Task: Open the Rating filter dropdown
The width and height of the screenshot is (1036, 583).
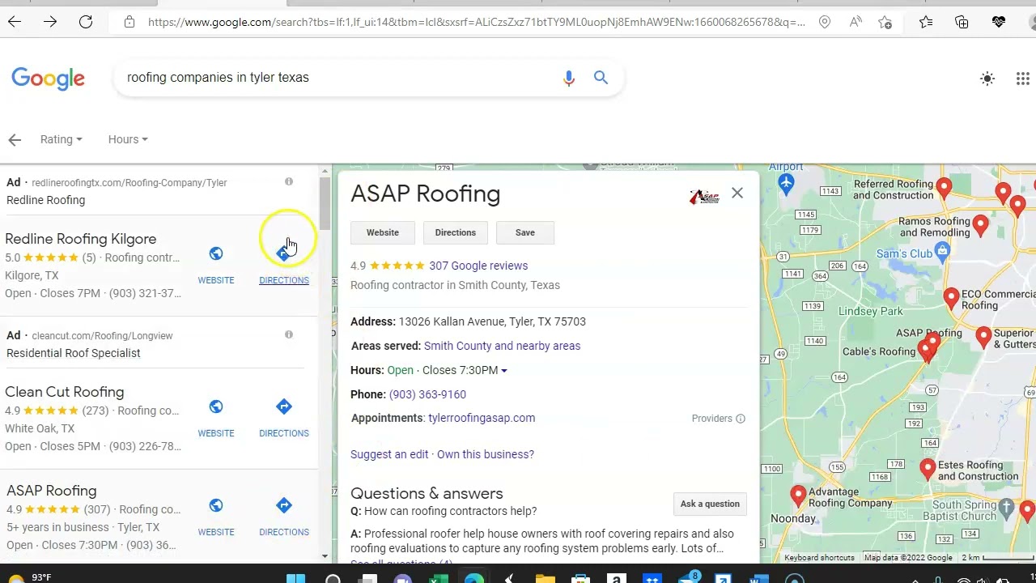Action: 61,139
